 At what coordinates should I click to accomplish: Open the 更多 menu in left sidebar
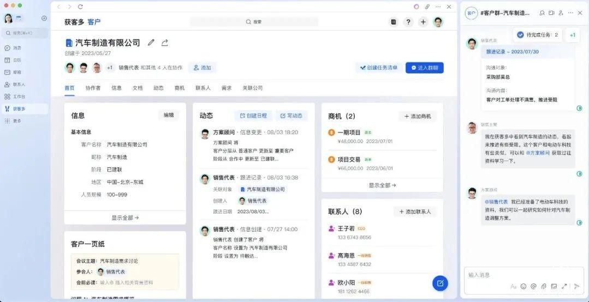point(17,120)
